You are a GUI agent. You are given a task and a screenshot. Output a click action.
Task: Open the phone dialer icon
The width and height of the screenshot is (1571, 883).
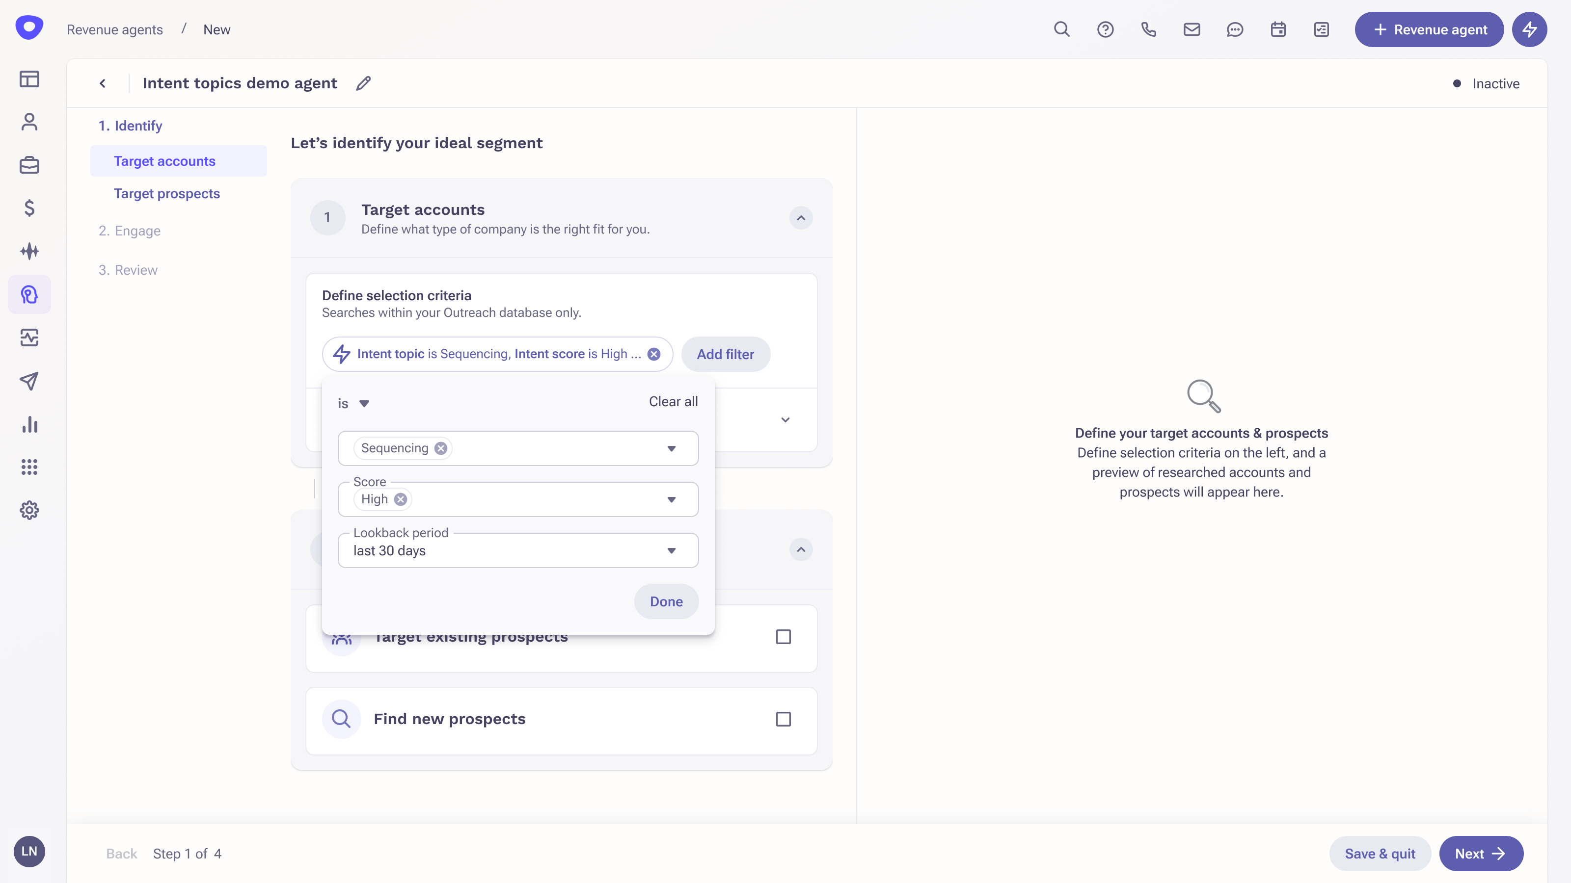coord(1148,29)
